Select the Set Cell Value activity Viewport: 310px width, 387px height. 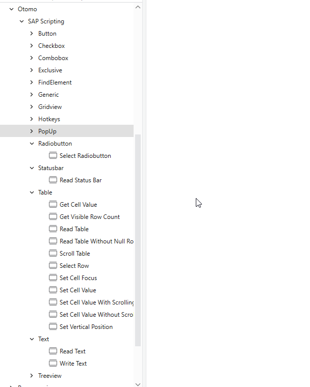pos(78,290)
